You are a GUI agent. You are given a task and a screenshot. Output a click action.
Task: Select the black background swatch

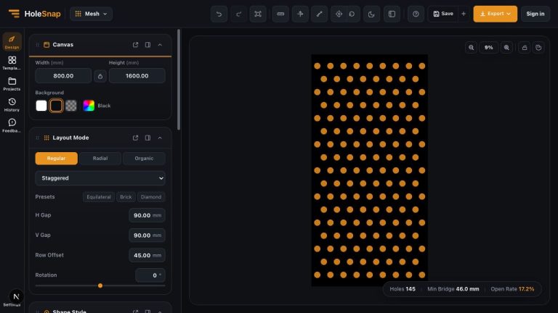56,105
